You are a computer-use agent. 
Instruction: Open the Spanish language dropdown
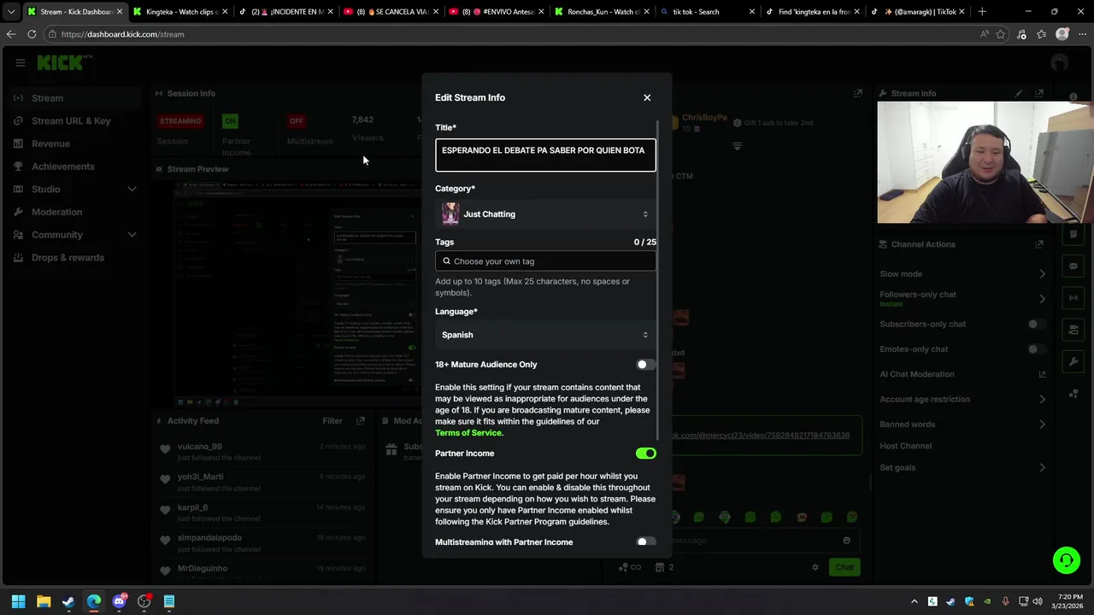pyautogui.click(x=545, y=335)
